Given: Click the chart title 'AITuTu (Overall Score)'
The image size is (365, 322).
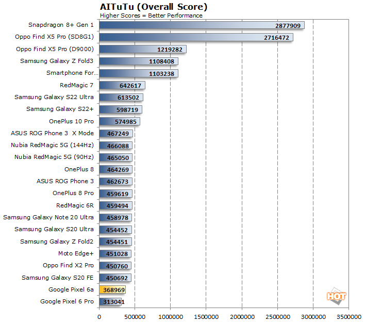Looking at the screenshot, I should (154, 7).
